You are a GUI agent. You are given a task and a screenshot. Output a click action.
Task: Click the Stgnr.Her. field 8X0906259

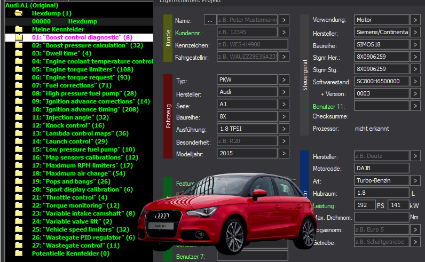click(x=381, y=57)
